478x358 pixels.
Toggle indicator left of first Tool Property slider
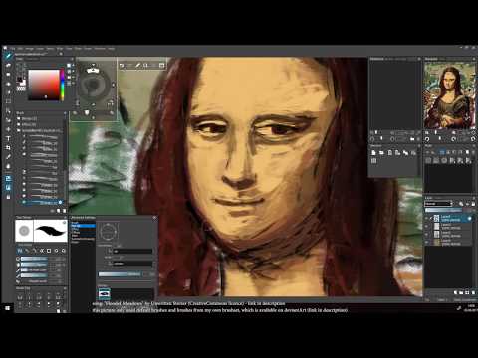point(18,259)
